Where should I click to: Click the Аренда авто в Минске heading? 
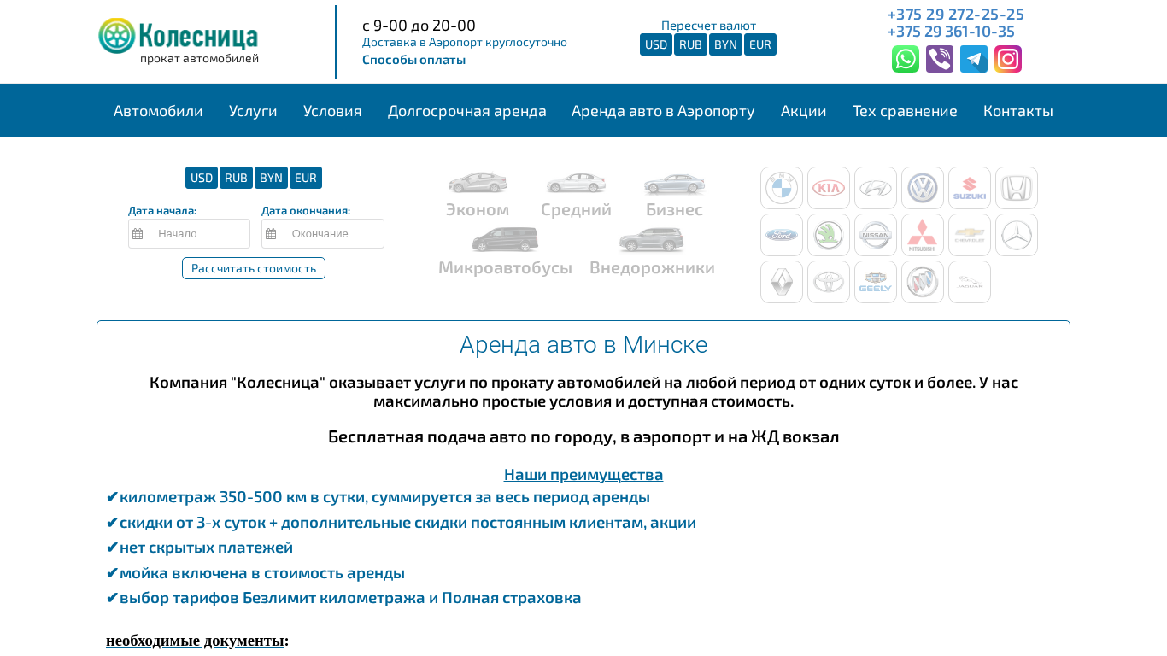(x=583, y=344)
